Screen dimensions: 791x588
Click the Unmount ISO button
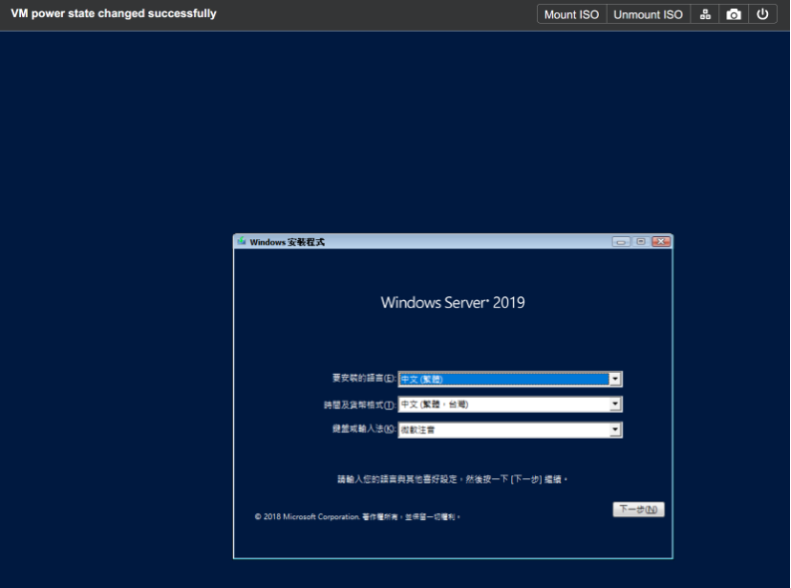pos(649,14)
